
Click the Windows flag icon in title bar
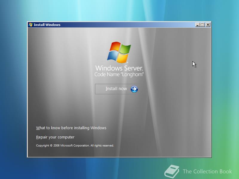point(31,25)
